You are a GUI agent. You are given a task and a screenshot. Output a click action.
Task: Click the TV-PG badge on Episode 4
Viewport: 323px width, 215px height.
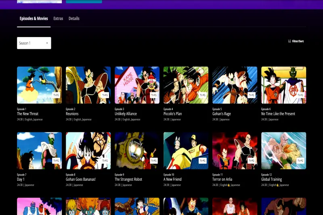pos(203,95)
